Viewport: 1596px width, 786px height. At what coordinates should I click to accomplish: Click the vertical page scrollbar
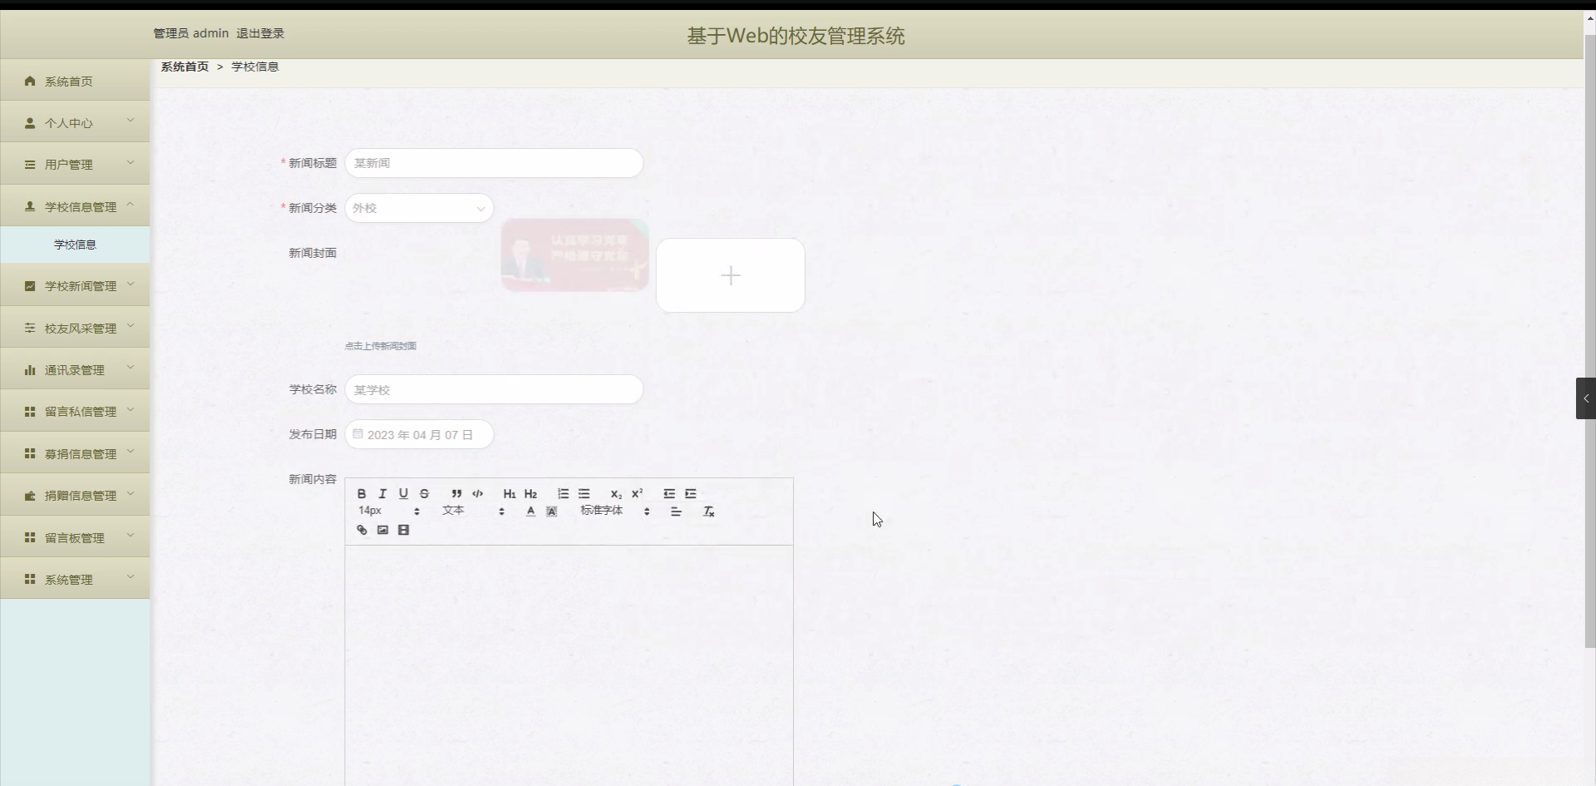pyautogui.click(x=1589, y=341)
